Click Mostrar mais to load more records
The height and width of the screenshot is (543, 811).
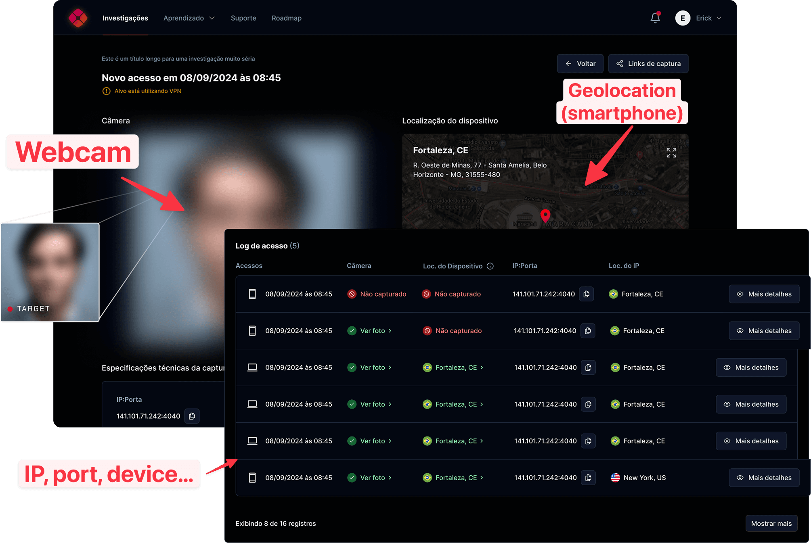tap(771, 523)
